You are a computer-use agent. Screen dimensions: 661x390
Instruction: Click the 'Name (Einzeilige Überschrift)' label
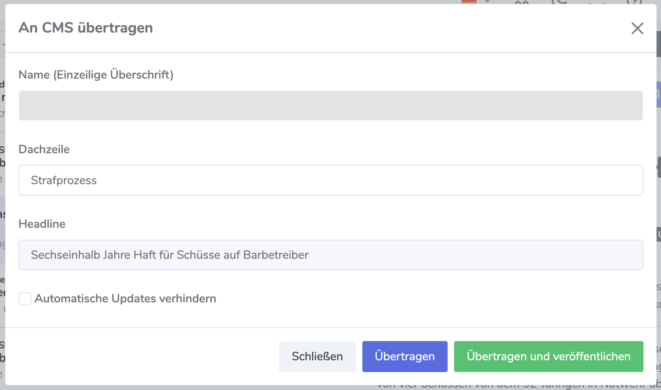coord(96,75)
